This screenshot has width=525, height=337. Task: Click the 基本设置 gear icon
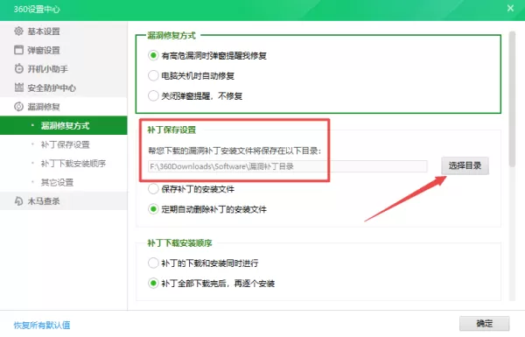(18, 32)
